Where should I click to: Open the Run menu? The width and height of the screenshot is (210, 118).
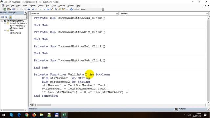(47, 6)
